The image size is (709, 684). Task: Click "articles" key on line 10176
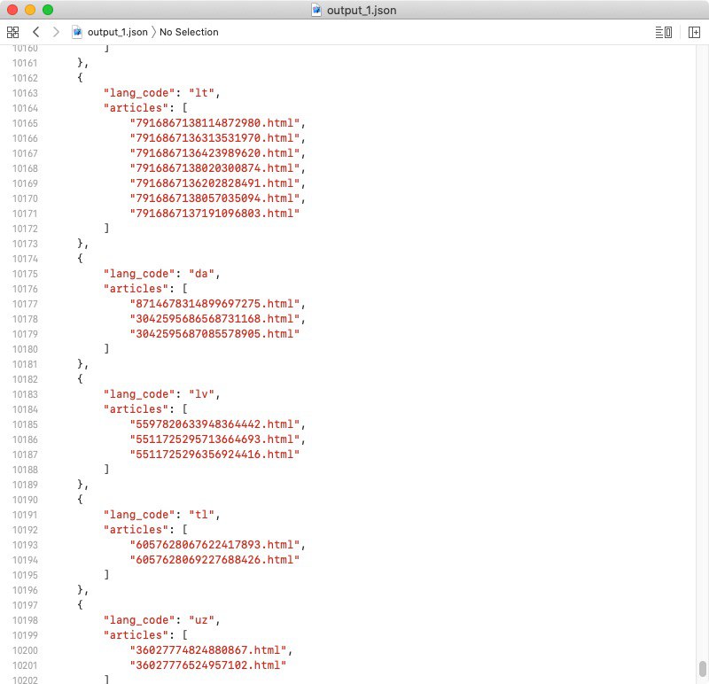tap(136, 289)
